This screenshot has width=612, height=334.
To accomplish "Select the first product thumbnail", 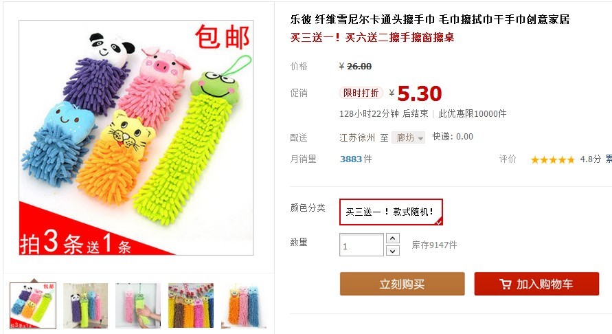I will 33,306.
